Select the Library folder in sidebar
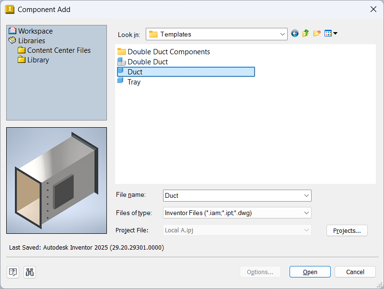Viewport: 384px width, 289px height. (38, 60)
